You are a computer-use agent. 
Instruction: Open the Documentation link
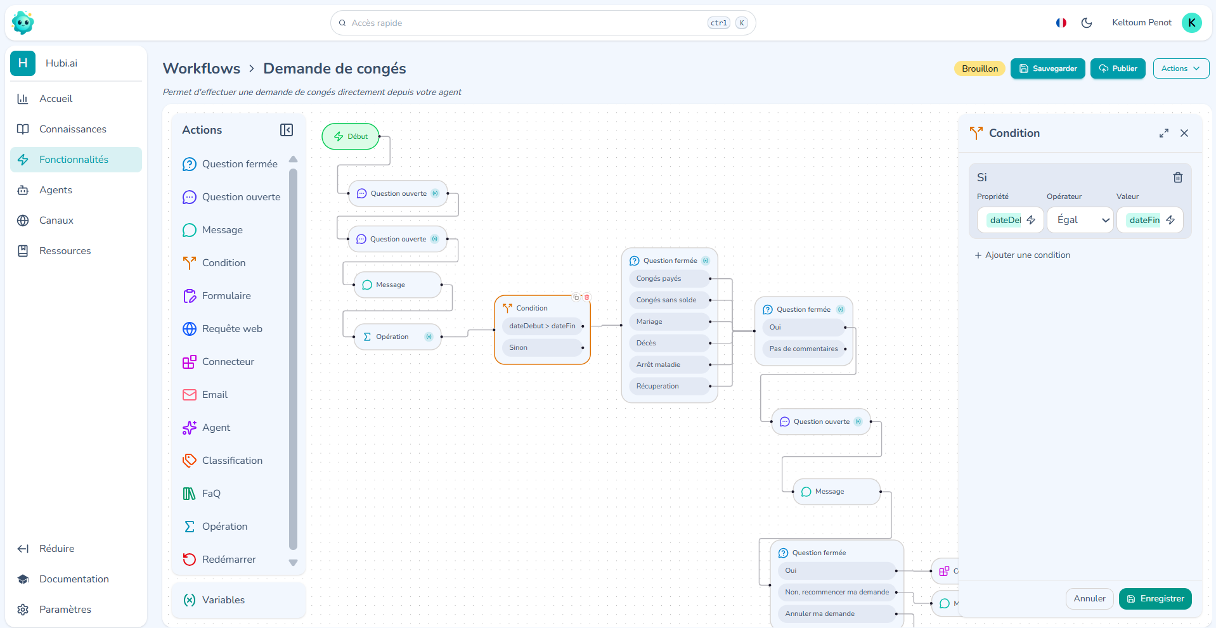point(76,579)
